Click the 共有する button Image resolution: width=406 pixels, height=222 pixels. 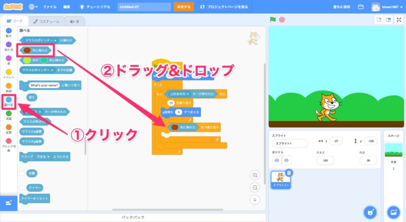pos(183,7)
